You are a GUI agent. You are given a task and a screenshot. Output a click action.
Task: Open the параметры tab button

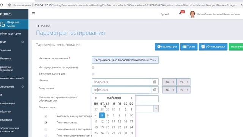(x=167, y=46)
